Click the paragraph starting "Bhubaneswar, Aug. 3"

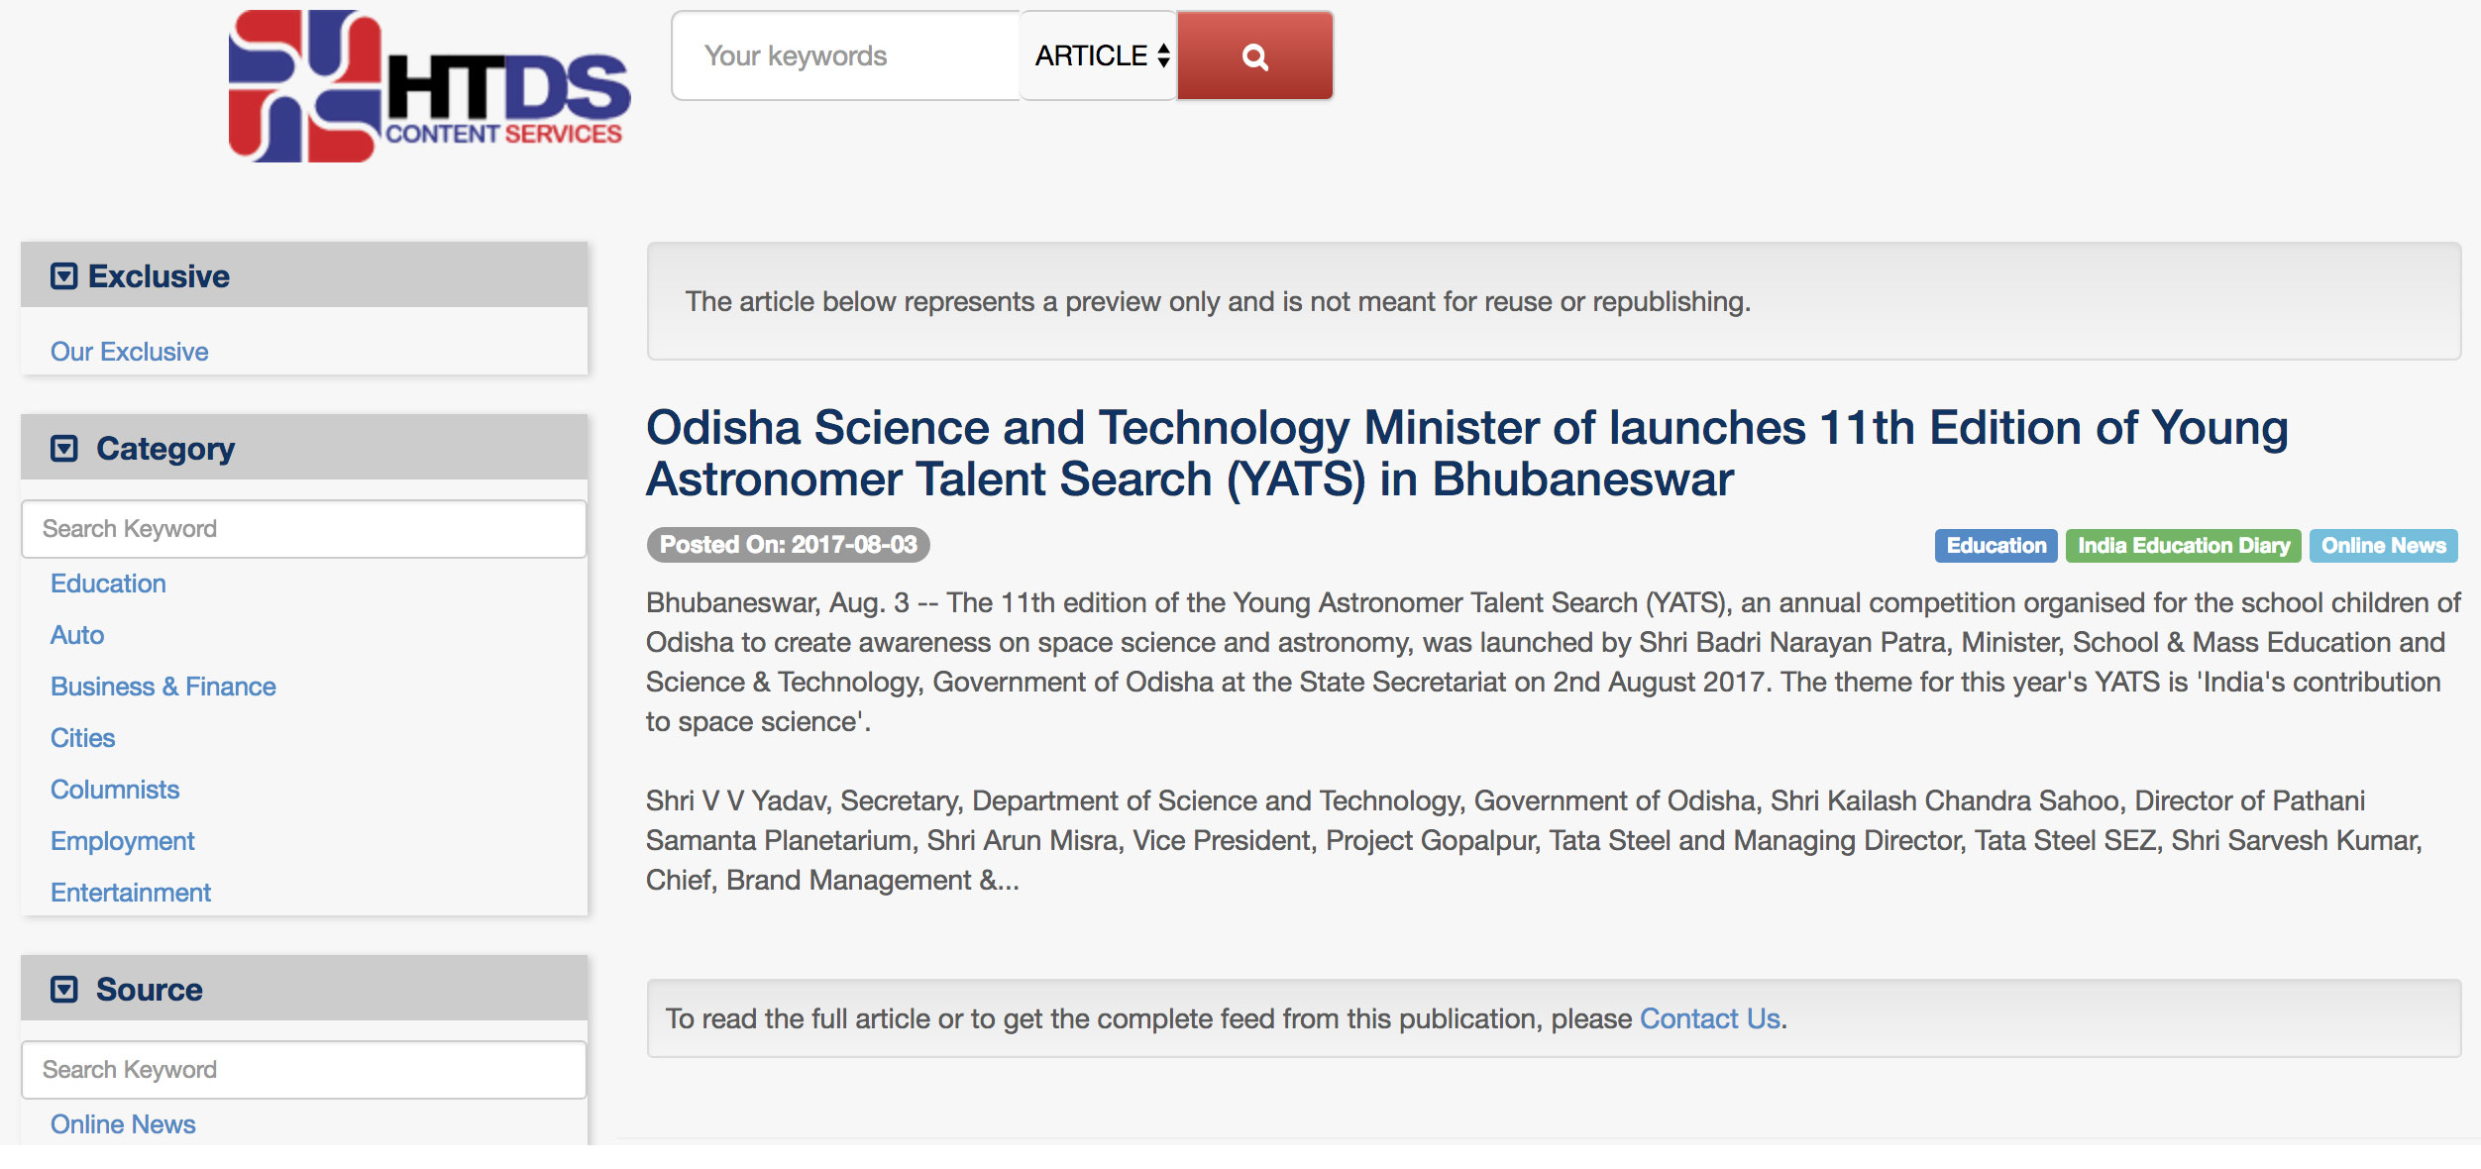1553,662
